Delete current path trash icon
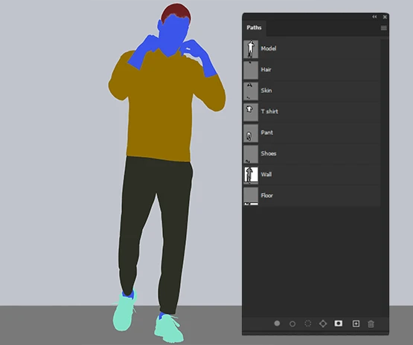This screenshot has height=345, width=413. (x=371, y=324)
